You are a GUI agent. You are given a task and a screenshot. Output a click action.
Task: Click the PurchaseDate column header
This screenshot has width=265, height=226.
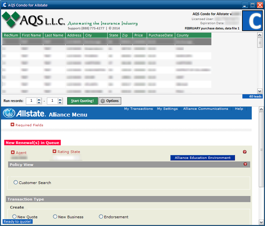161,35
